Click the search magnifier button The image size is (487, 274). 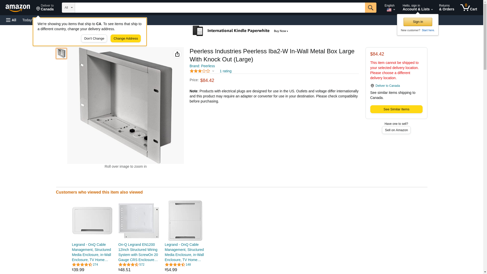[371, 8]
